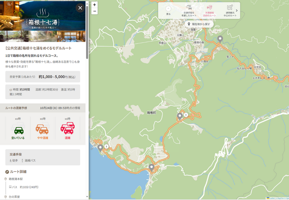The image size is (289, 200).
Task: Click the ルート詳細 heading icon
Action: pos(7,172)
